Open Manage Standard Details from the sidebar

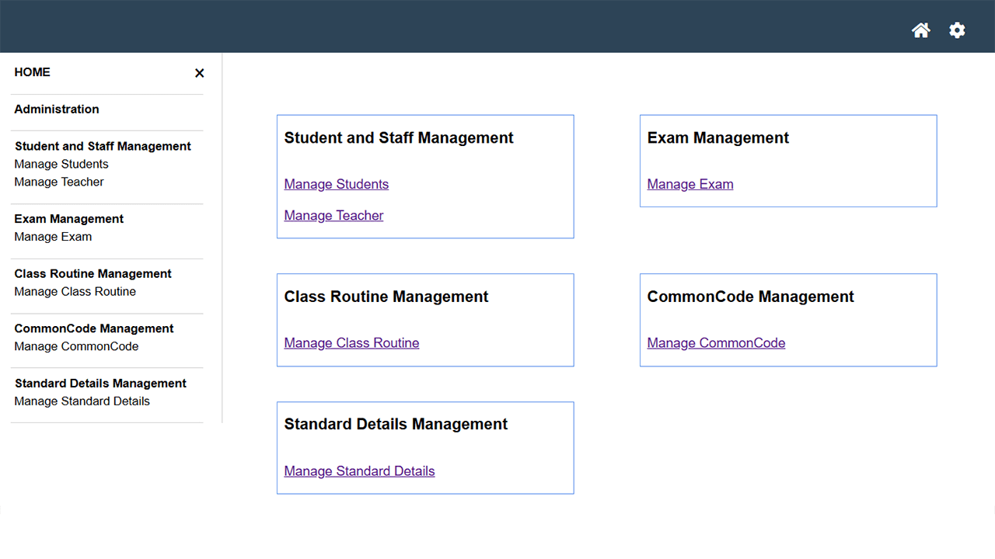82,401
